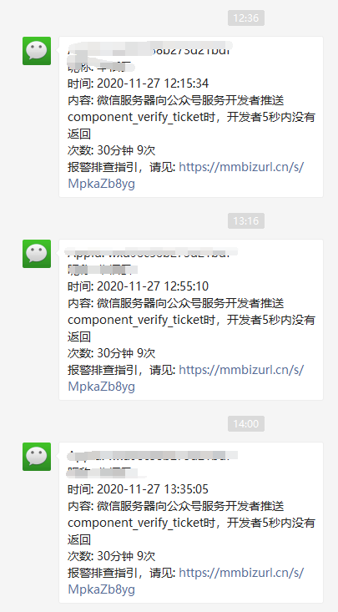
Task: Click the 14:00 timestamp label
Action: click(246, 424)
